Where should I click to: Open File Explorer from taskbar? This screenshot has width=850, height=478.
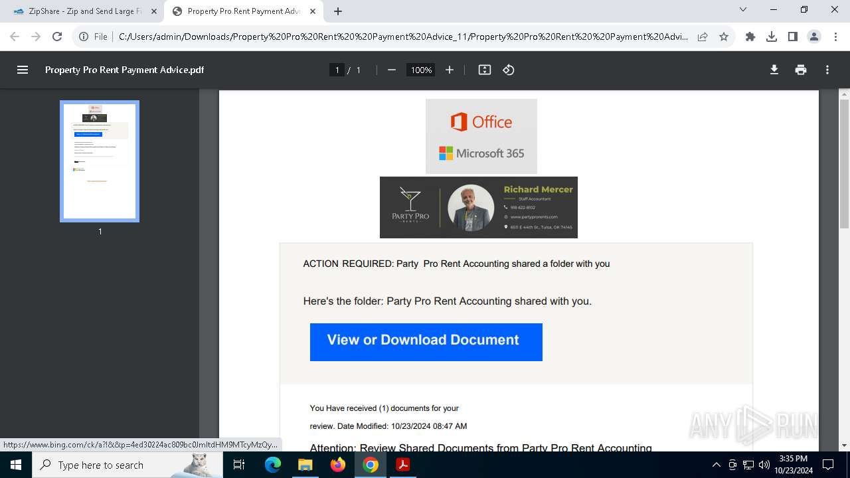pyautogui.click(x=305, y=465)
